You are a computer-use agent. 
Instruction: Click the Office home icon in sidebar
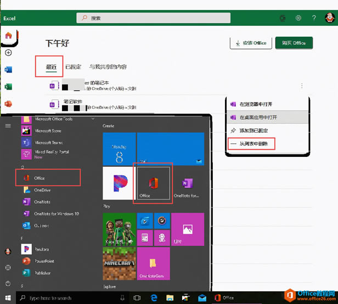pyautogui.click(x=8, y=35)
